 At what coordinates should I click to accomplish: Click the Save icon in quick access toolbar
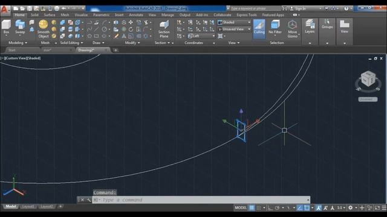tap(30, 8)
